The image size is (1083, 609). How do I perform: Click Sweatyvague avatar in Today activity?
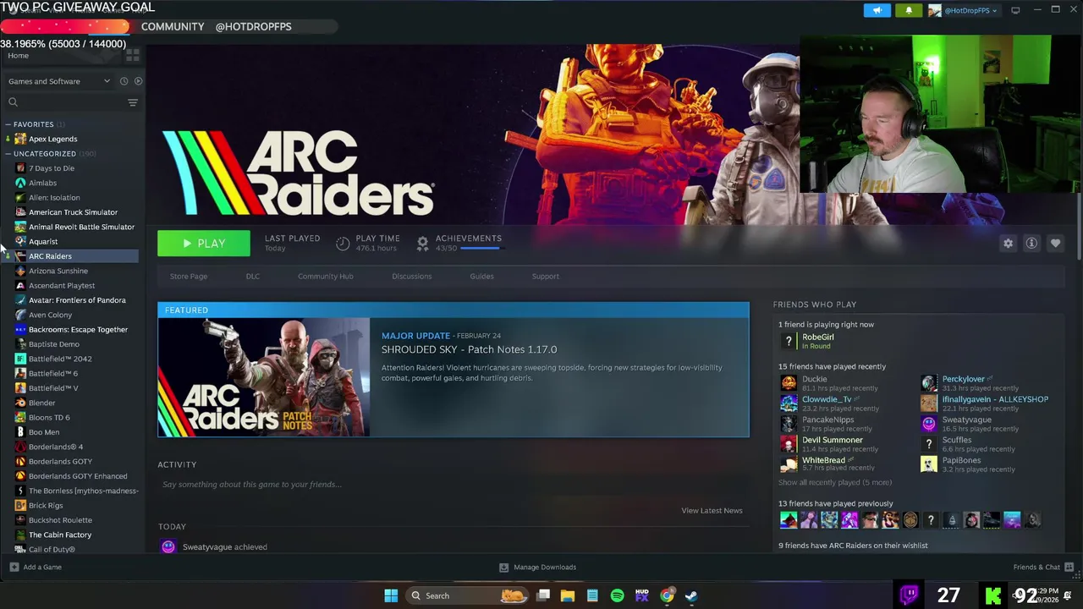coord(168,547)
